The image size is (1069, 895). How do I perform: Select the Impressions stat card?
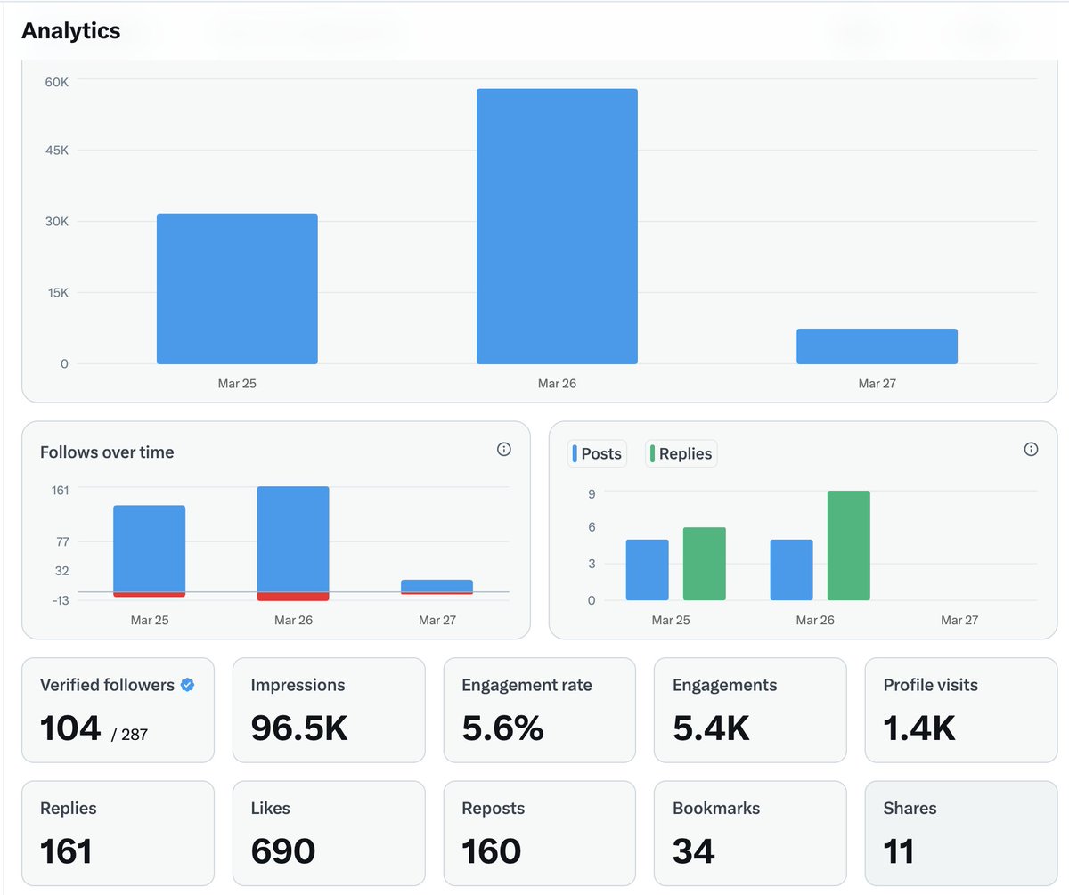coord(329,710)
